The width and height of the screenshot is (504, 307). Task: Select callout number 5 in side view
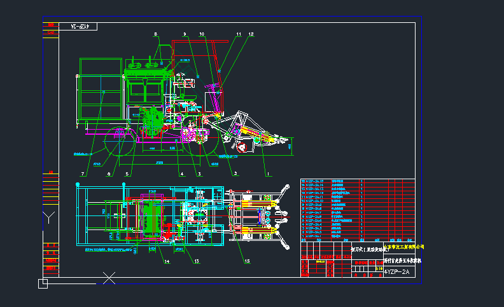coord(127,174)
